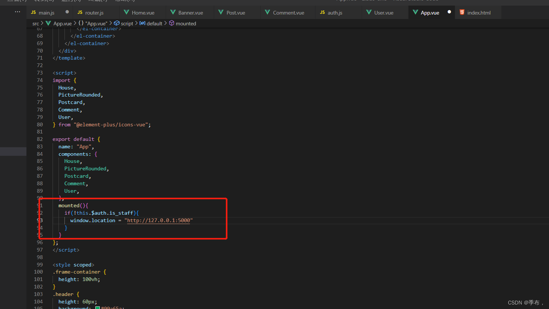Click the Vue icon on User.vue tab
Image resolution: width=549 pixels, height=309 pixels.
[x=369, y=12]
